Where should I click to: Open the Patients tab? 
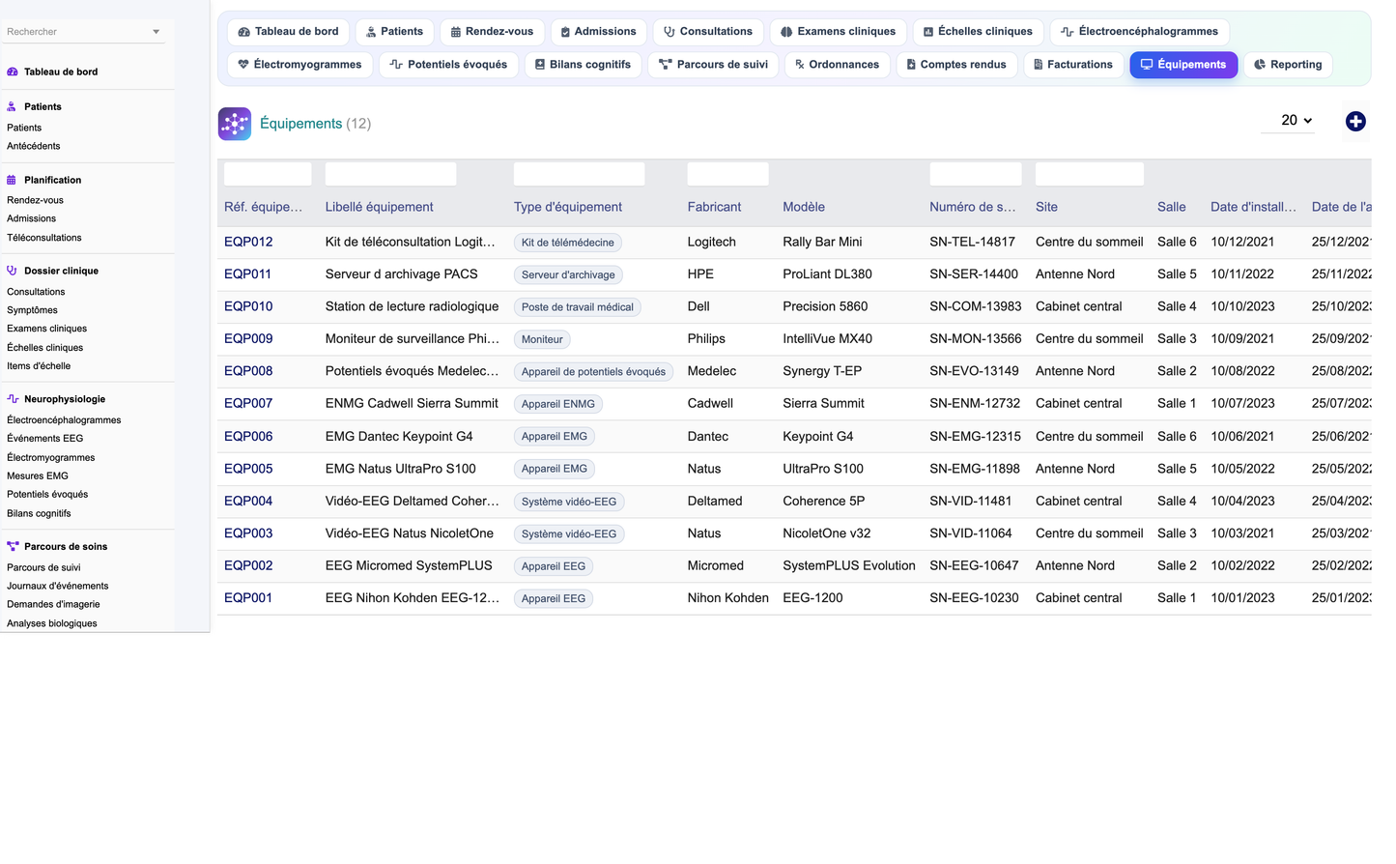[x=394, y=32]
